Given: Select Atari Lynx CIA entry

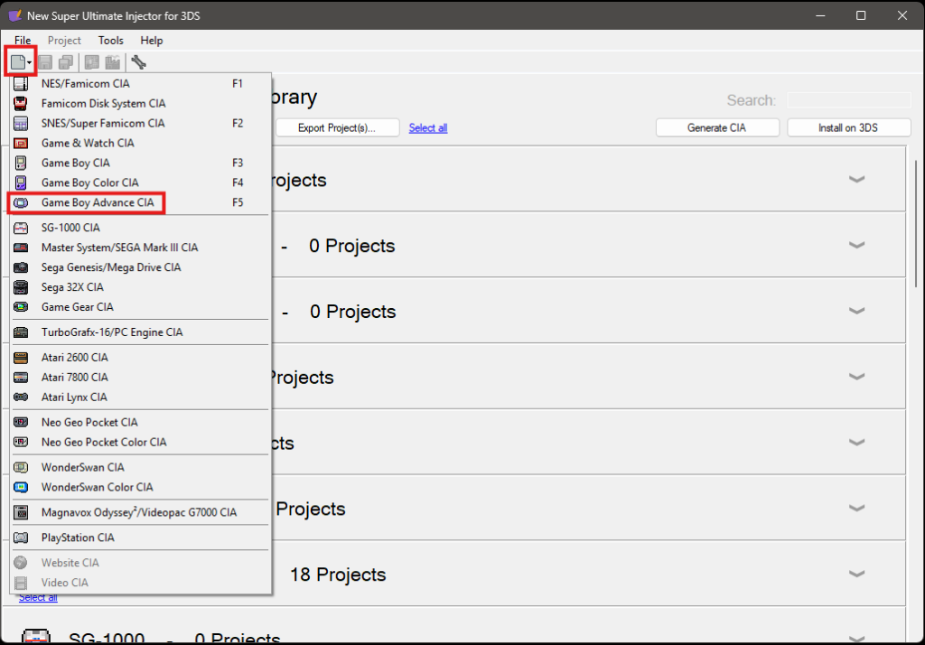Looking at the screenshot, I should 140,397.
